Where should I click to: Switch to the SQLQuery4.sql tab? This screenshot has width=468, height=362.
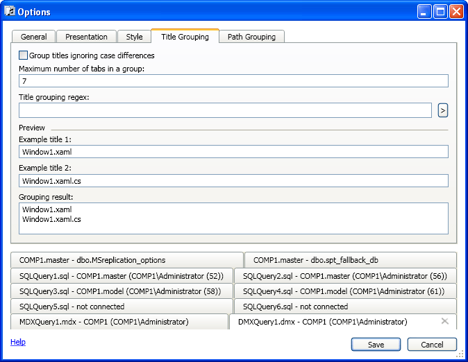pyautogui.click(x=345, y=291)
